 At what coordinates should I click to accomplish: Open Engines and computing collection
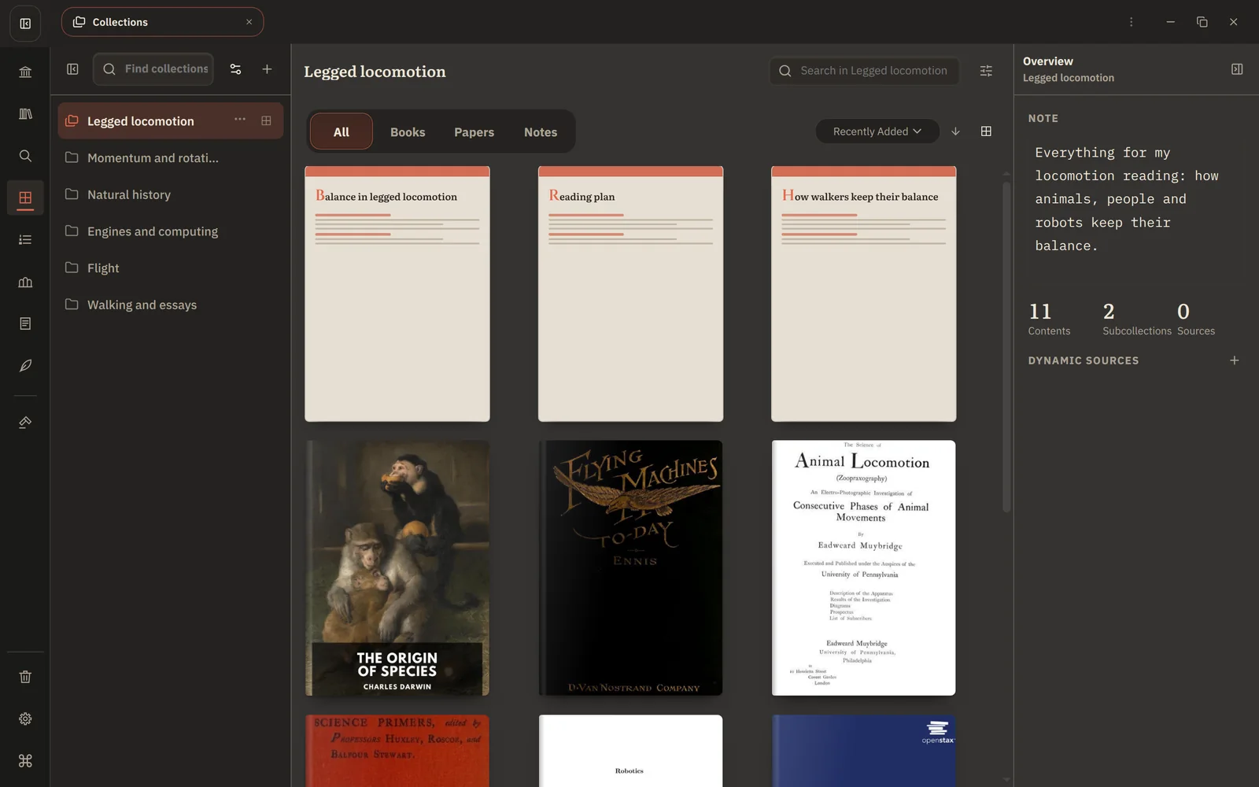[170, 231]
